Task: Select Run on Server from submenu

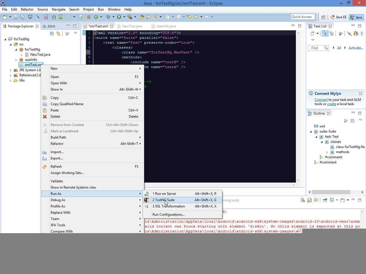Action: click(182, 194)
